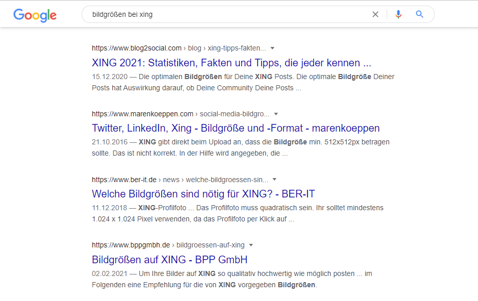This screenshot has height=301, width=478.
Task: Click the snippet date 15.12.2020
Action: pos(110,77)
